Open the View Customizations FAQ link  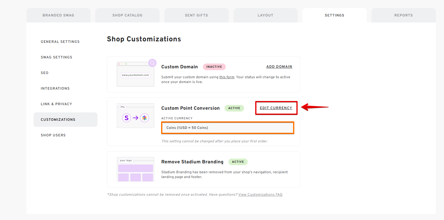tap(260, 195)
